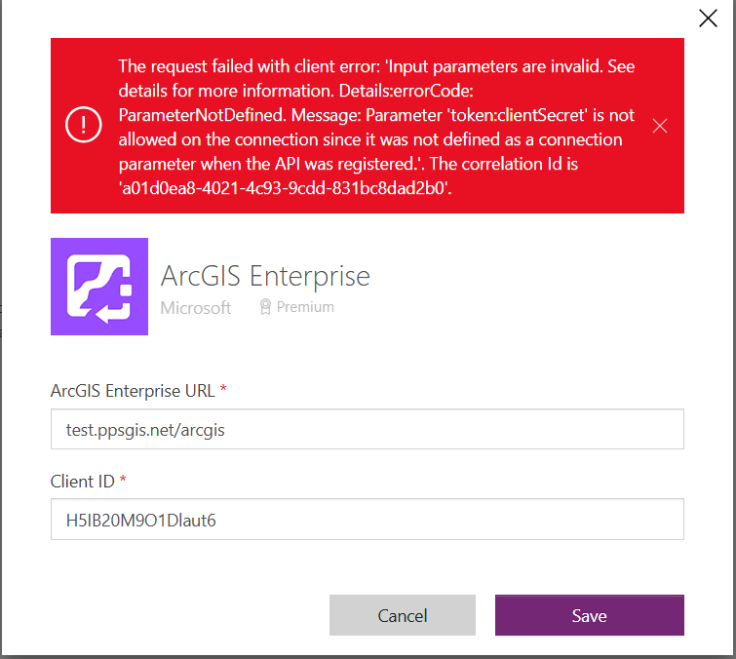Click the first line of the error message
This screenshot has width=736, height=659.
tap(376, 66)
